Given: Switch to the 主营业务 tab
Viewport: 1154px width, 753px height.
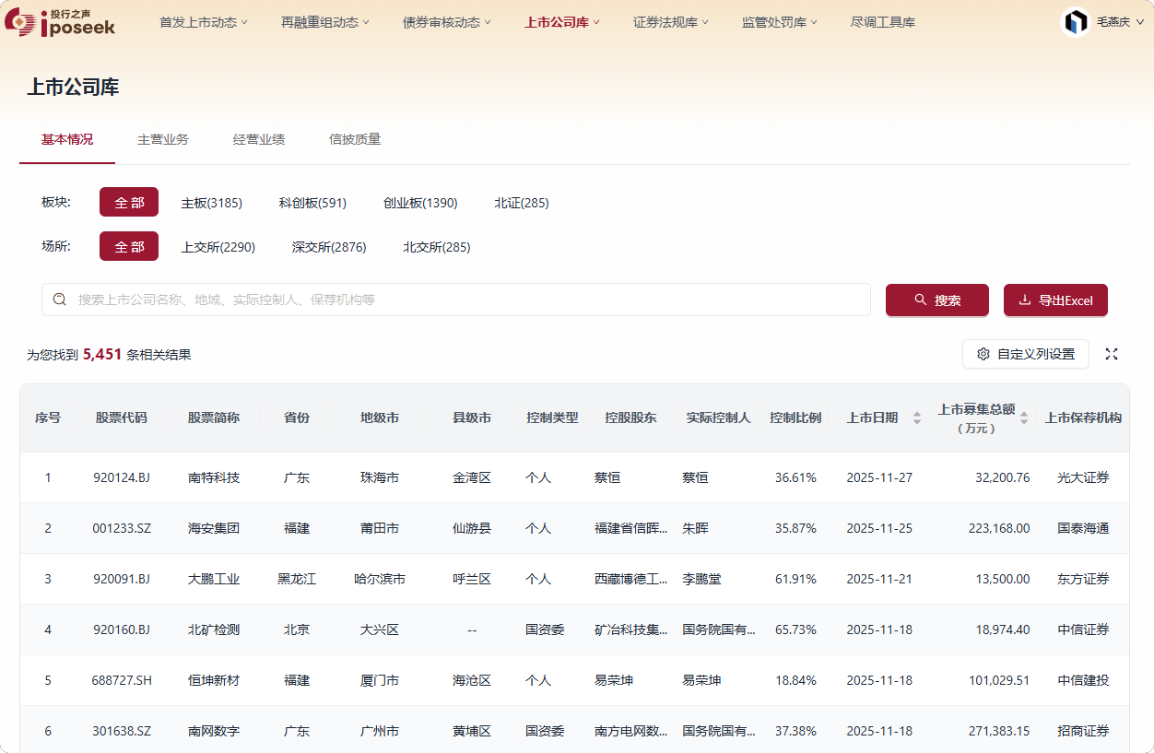Looking at the screenshot, I should click(163, 139).
